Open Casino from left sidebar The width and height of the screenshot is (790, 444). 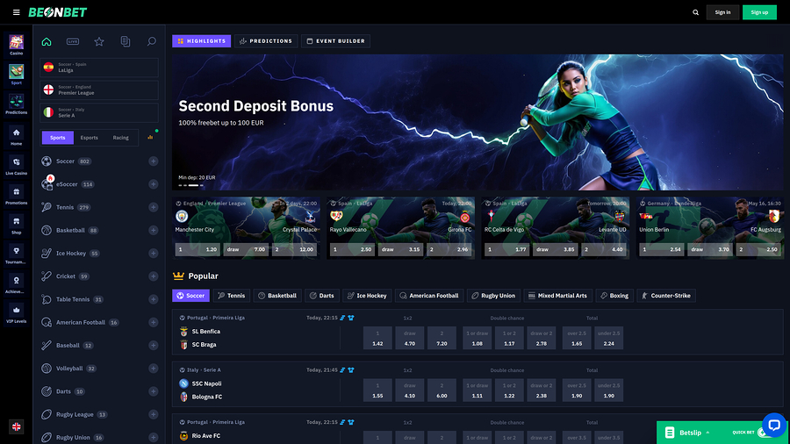(16, 45)
